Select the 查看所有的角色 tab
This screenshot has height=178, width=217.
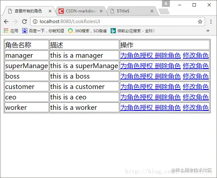[28, 11]
